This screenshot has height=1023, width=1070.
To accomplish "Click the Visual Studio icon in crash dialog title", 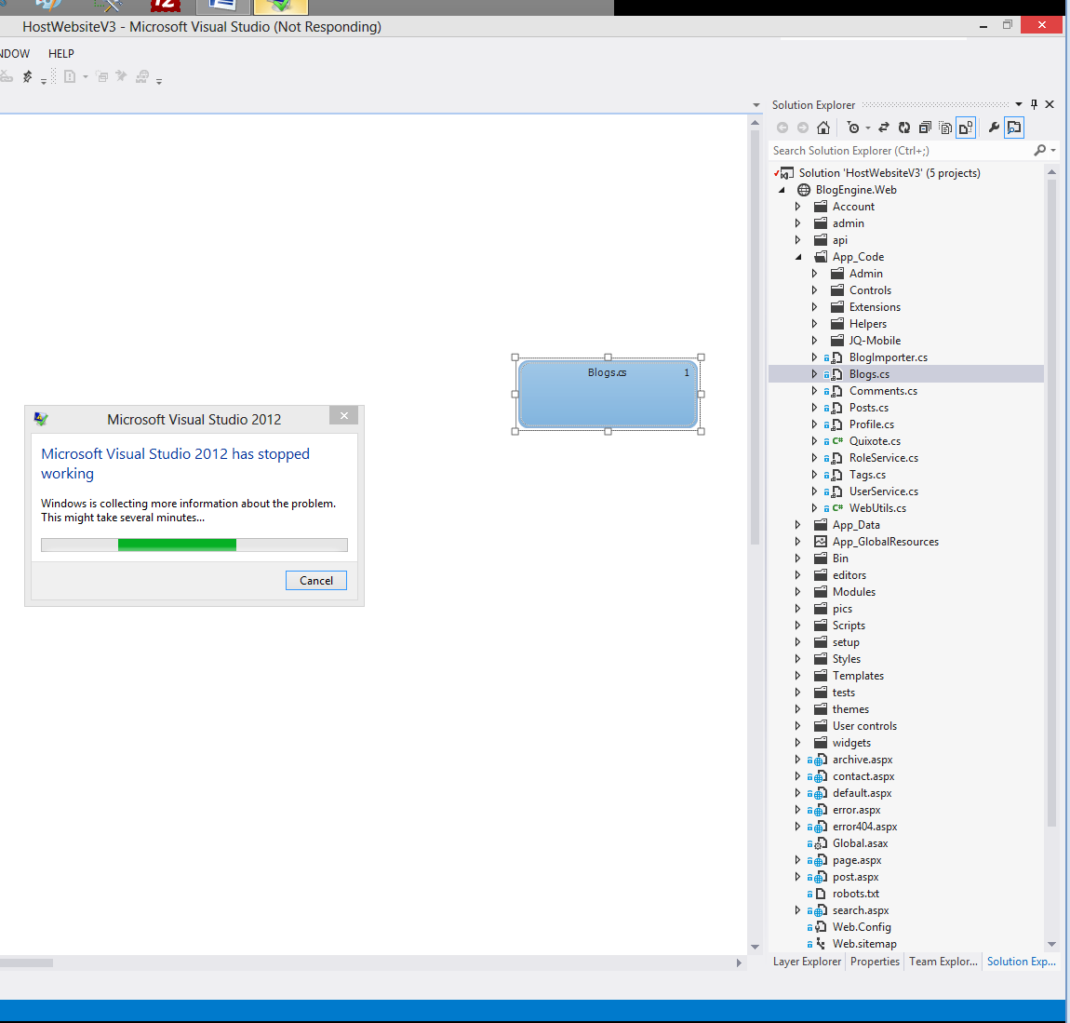I will tap(41, 419).
